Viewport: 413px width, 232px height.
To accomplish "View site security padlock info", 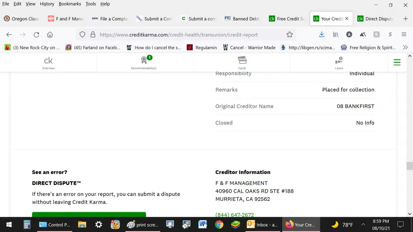I will [x=93, y=34].
